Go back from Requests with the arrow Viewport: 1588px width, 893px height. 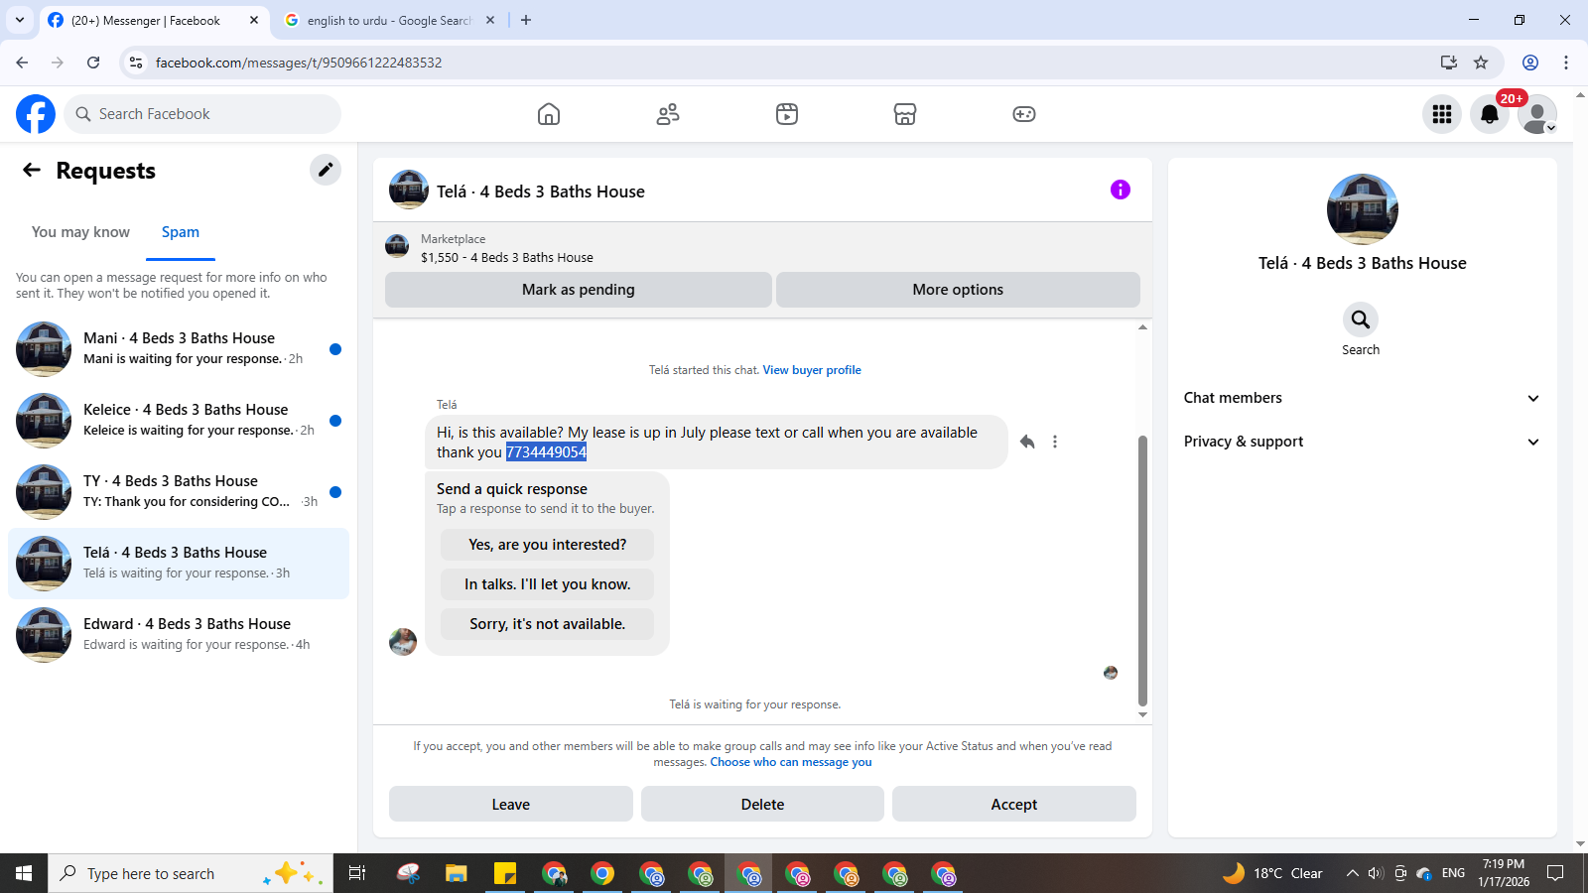point(32,170)
